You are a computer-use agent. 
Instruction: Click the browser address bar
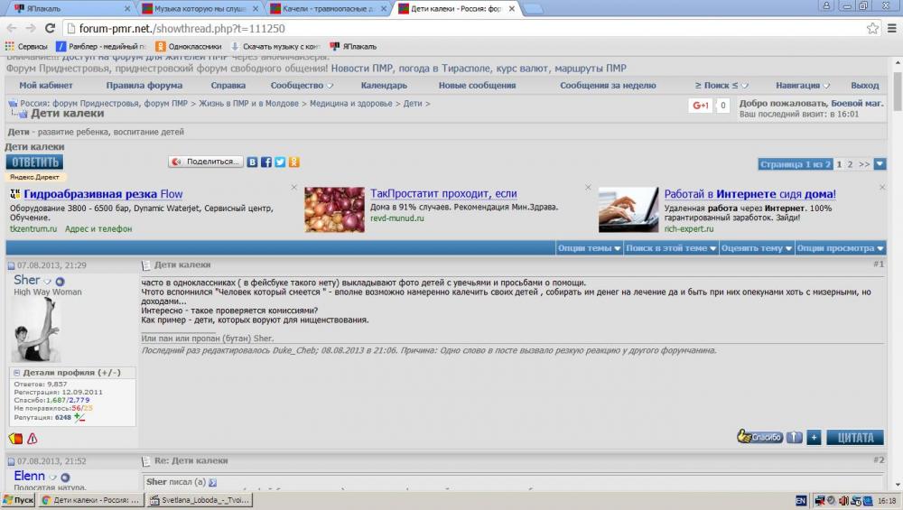coord(451,28)
